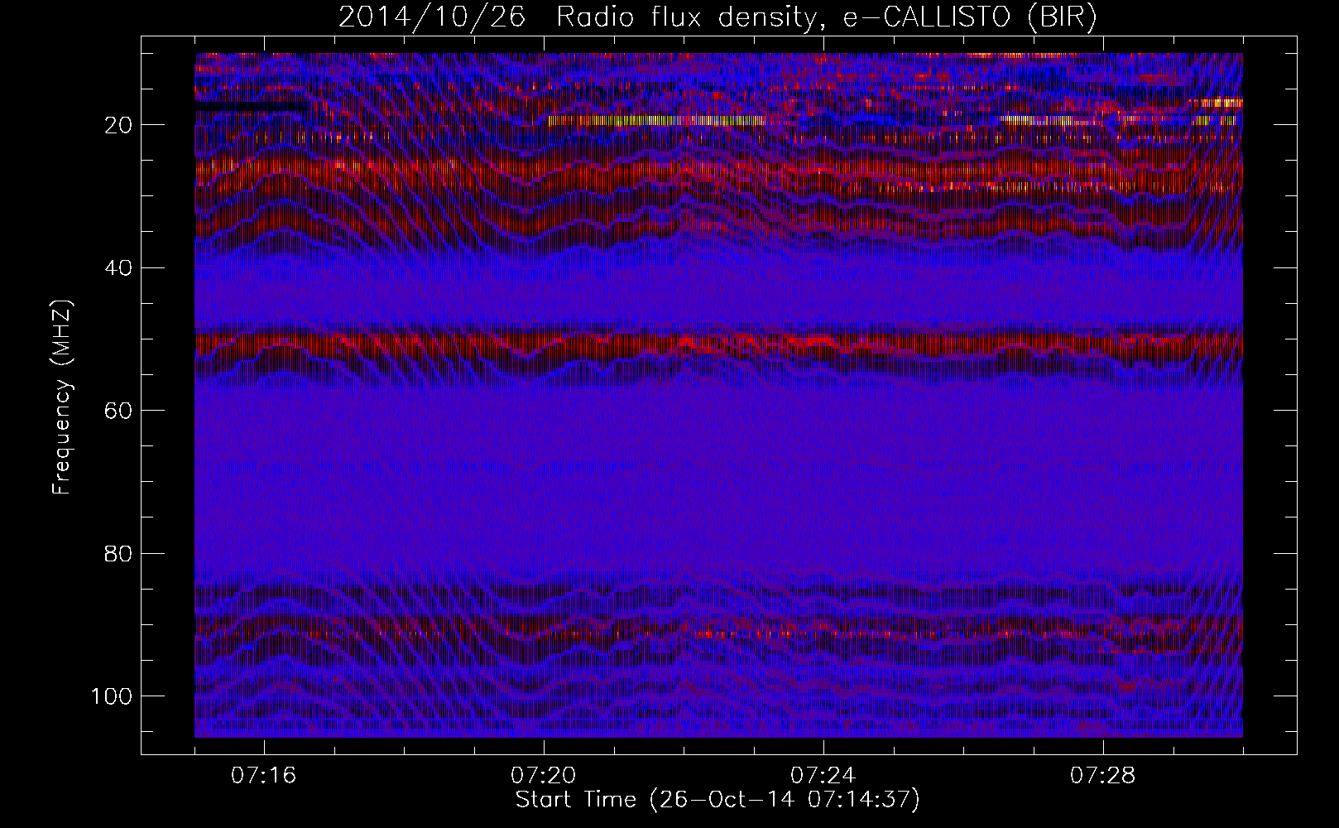Click the 07:24 time tick label

pos(823,776)
